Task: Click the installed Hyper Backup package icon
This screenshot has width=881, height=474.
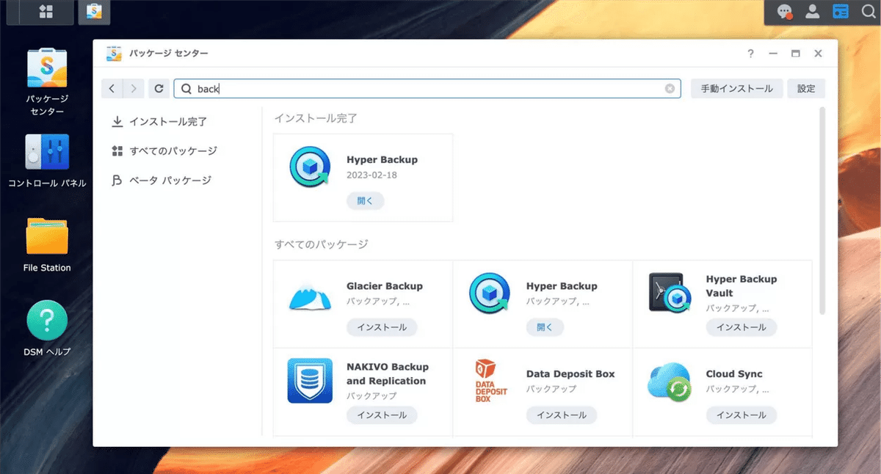Action: coord(309,168)
